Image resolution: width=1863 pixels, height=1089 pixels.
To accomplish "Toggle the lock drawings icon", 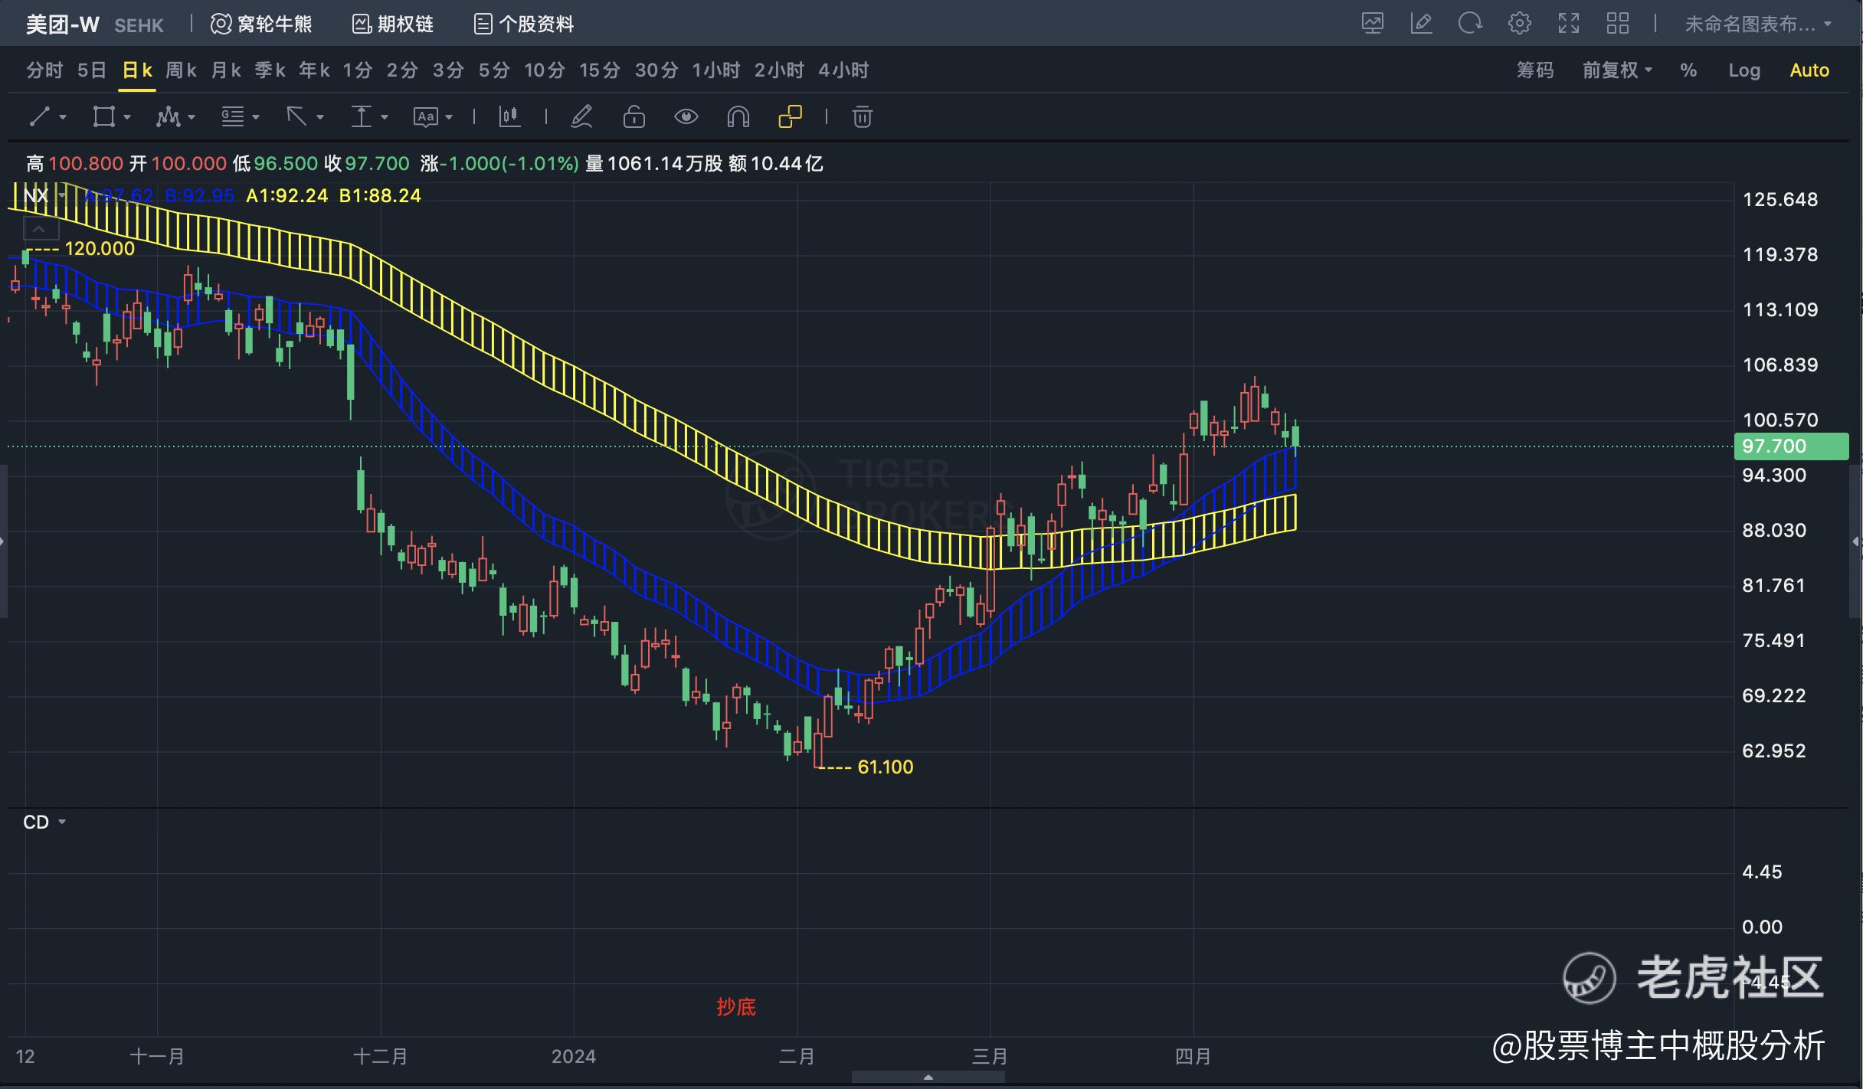I will (x=634, y=117).
